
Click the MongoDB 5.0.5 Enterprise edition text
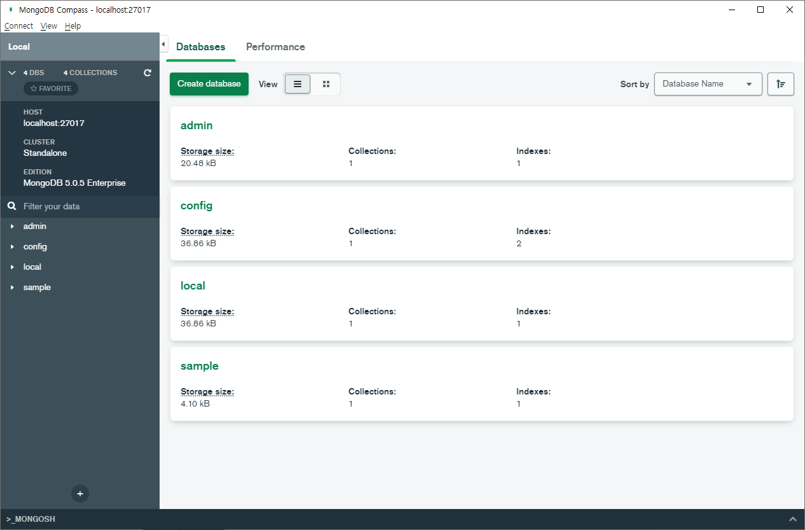[x=74, y=183]
